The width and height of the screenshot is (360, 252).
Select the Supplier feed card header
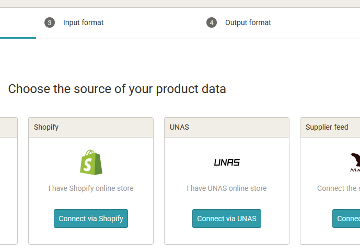pos(330,127)
